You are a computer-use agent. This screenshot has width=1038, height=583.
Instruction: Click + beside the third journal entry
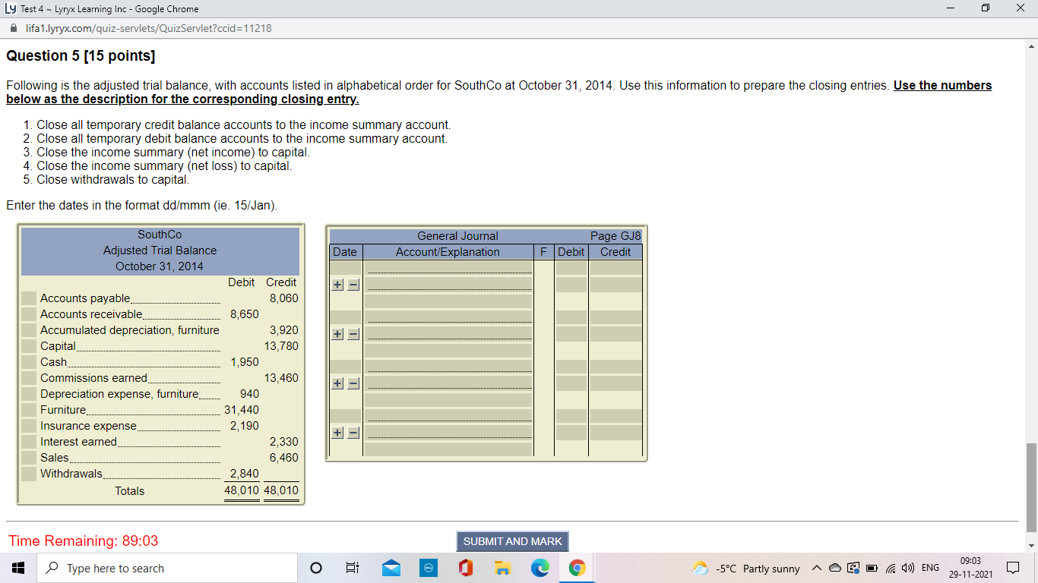(337, 383)
